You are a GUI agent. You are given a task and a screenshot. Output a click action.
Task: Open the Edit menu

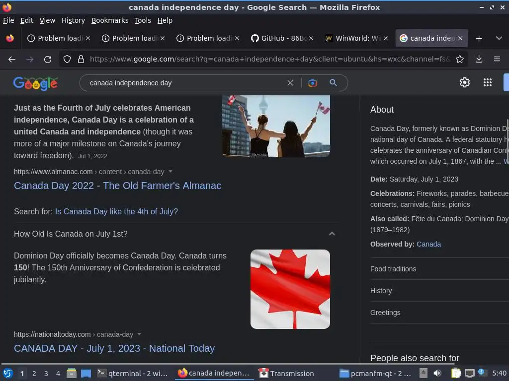click(x=27, y=20)
